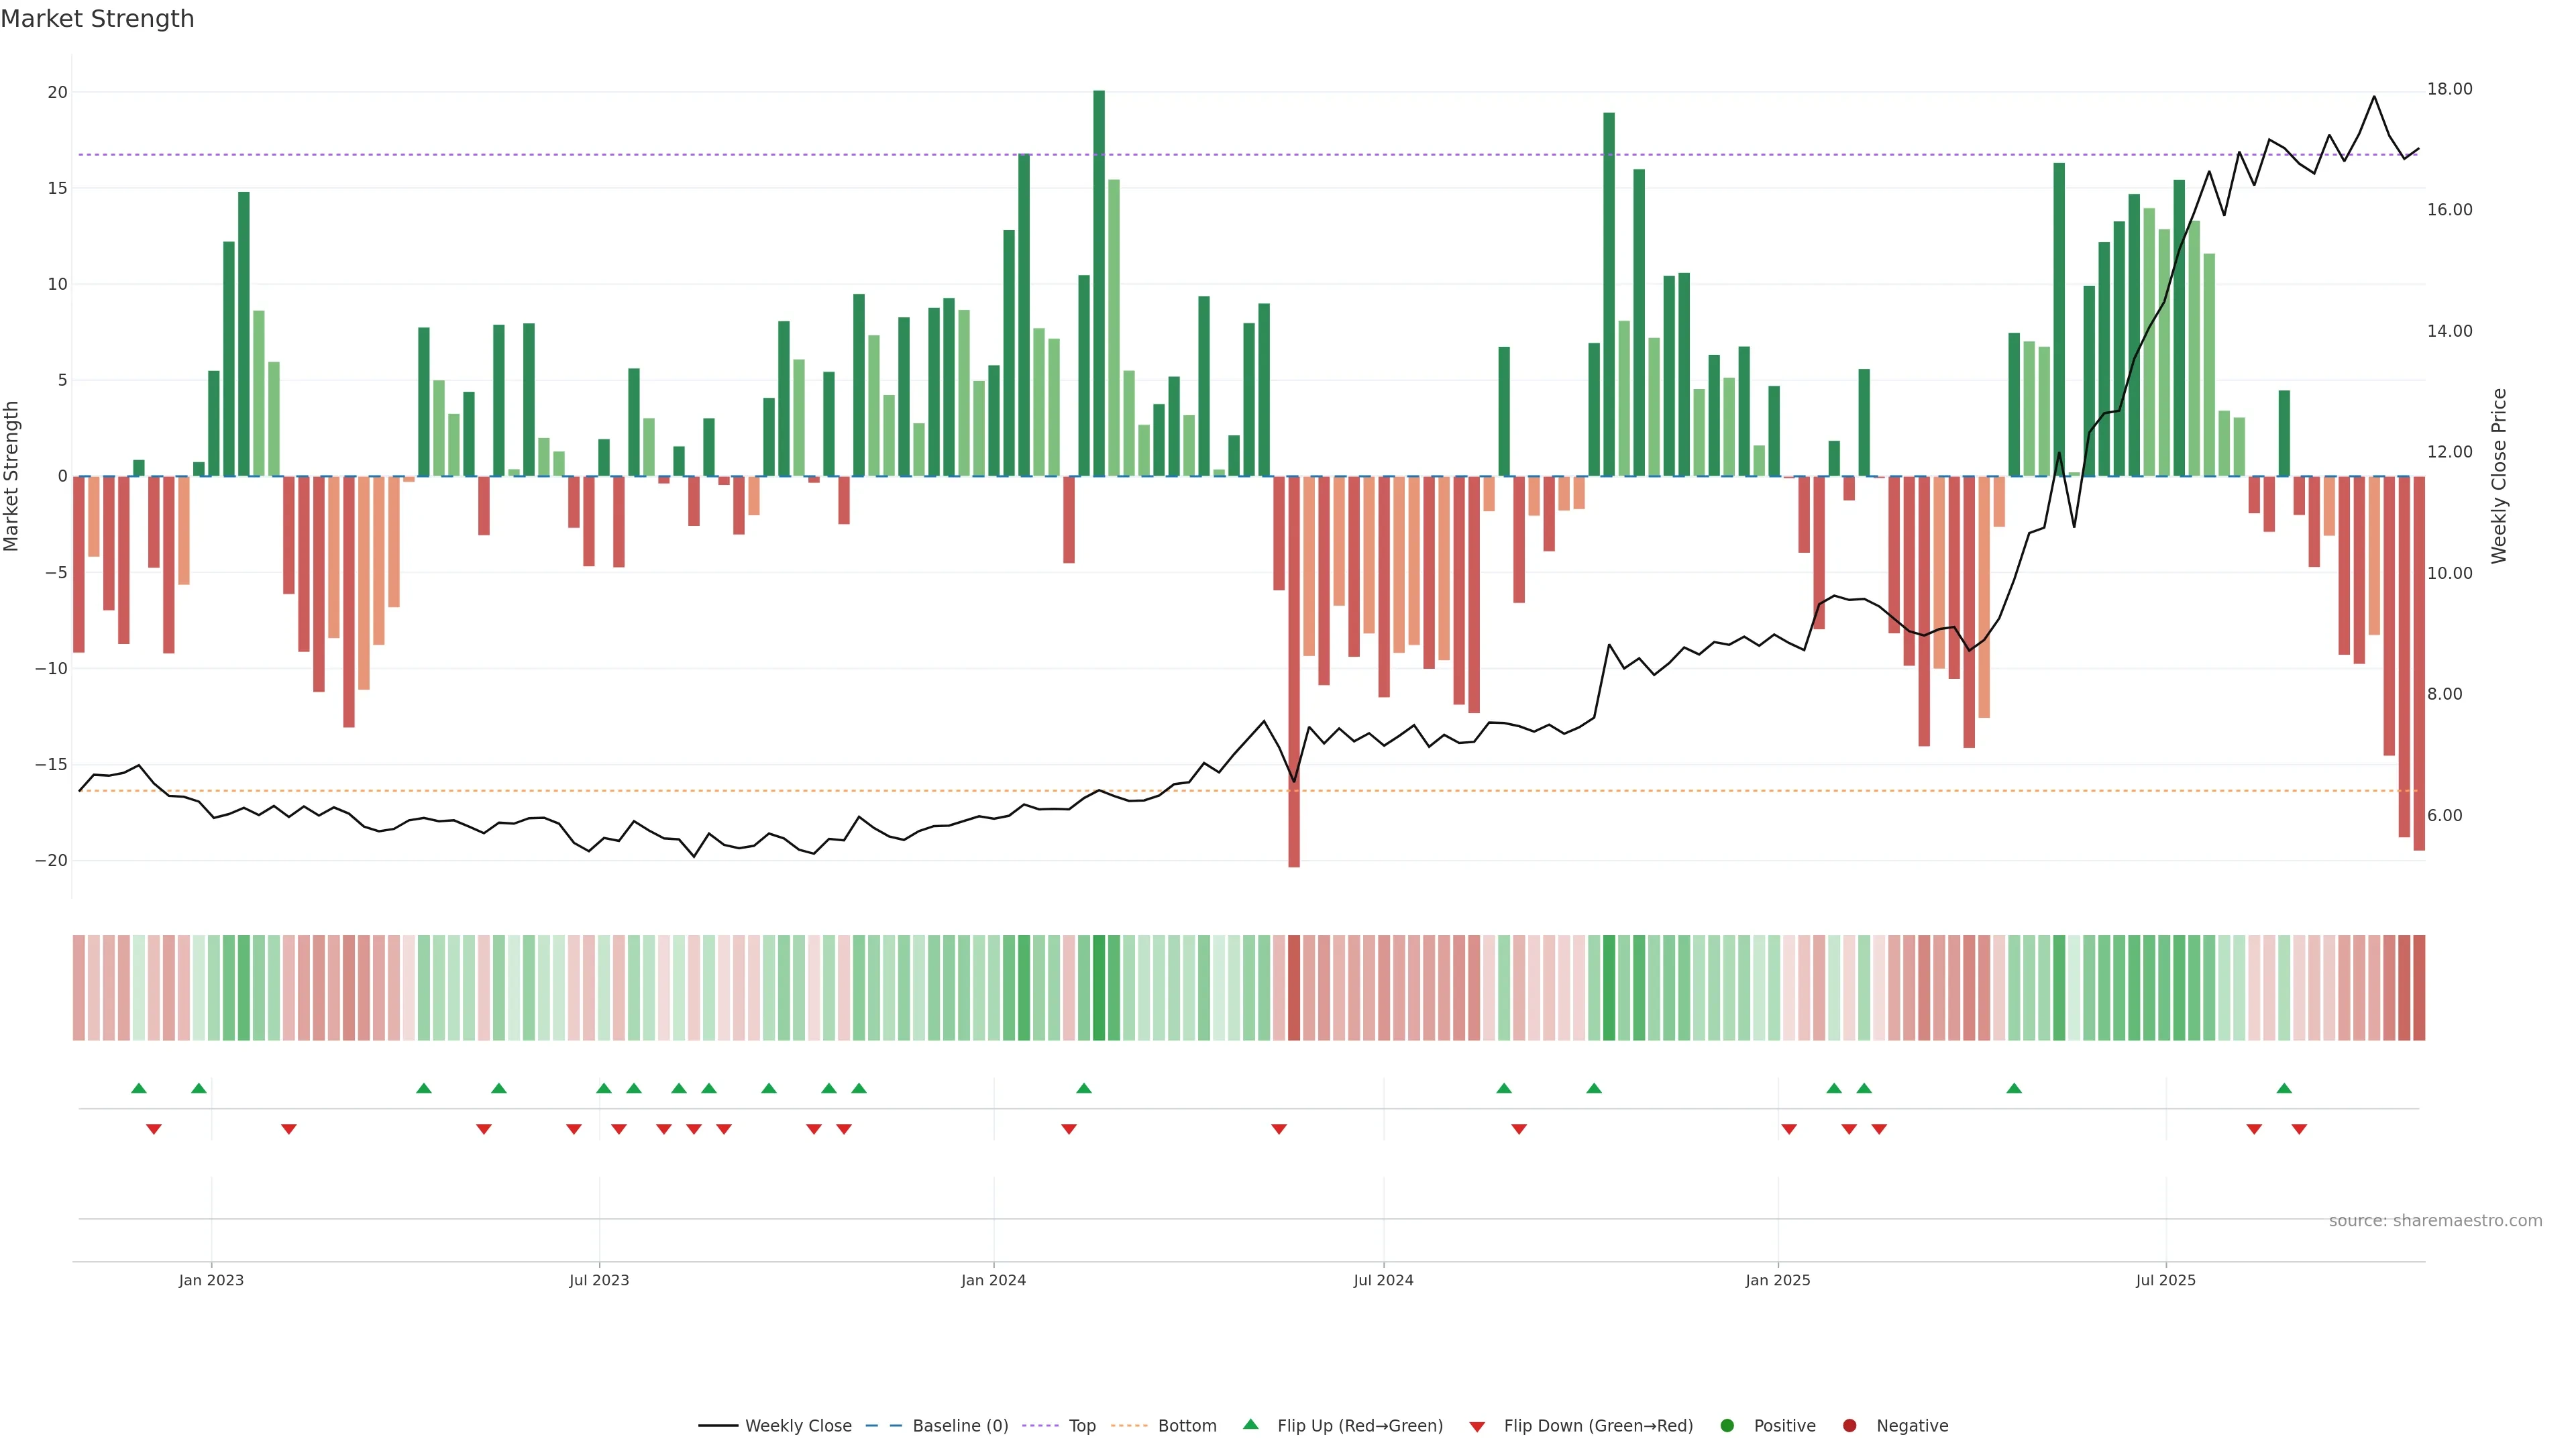
Task: Click the lone Flip Up marker after Jan 2024
Action: (1084, 1088)
